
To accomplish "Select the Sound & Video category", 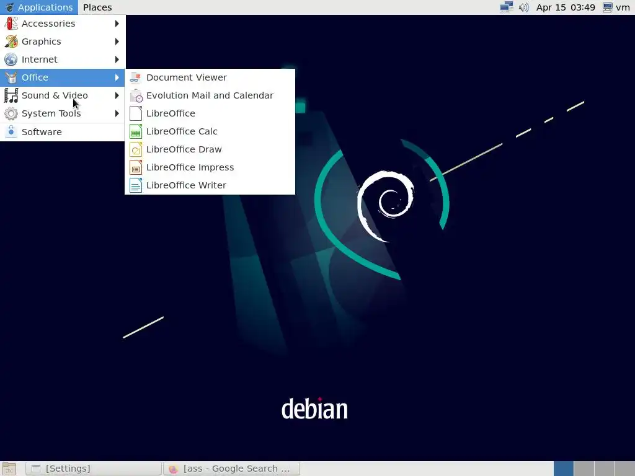I will (x=63, y=95).
